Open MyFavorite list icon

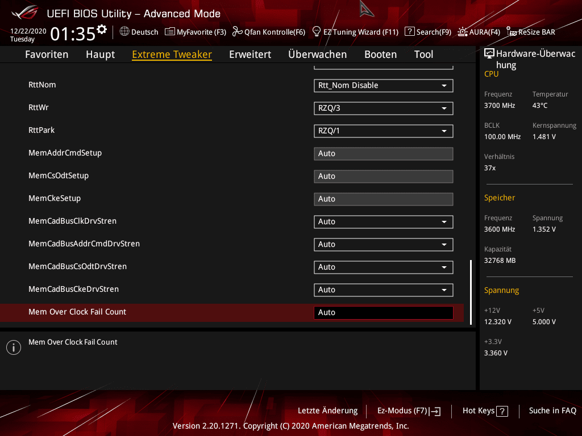[x=169, y=32]
